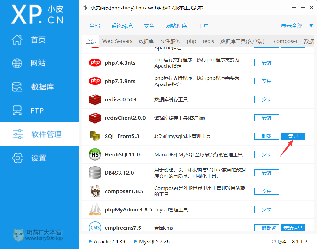317x249 pixels.
Task: Click the DB4S3.12.0 database cylinder icon
Action: [x=95, y=173]
